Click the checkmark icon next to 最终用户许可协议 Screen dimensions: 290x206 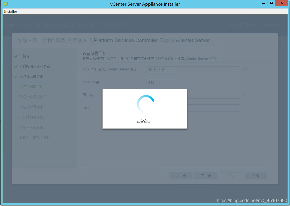16,66
